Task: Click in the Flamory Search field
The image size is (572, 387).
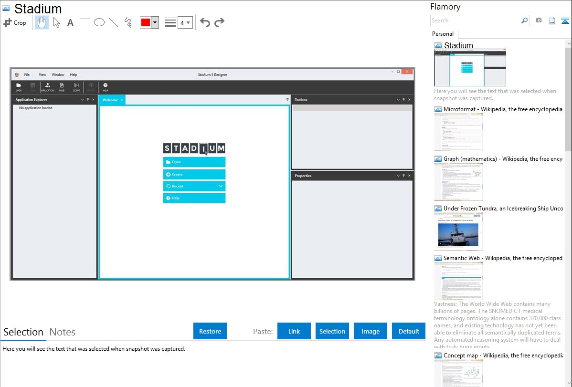Action: [x=475, y=21]
